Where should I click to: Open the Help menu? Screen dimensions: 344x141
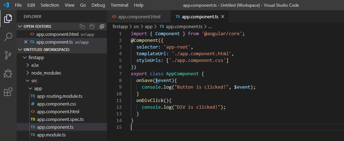click(x=138, y=5)
